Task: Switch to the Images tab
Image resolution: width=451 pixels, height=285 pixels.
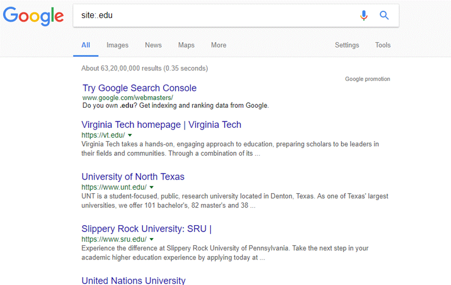Action: 117,45
